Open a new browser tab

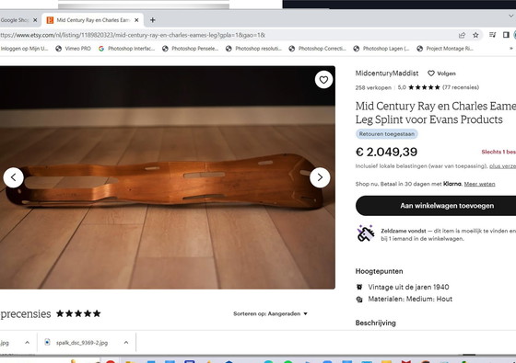click(152, 20)
